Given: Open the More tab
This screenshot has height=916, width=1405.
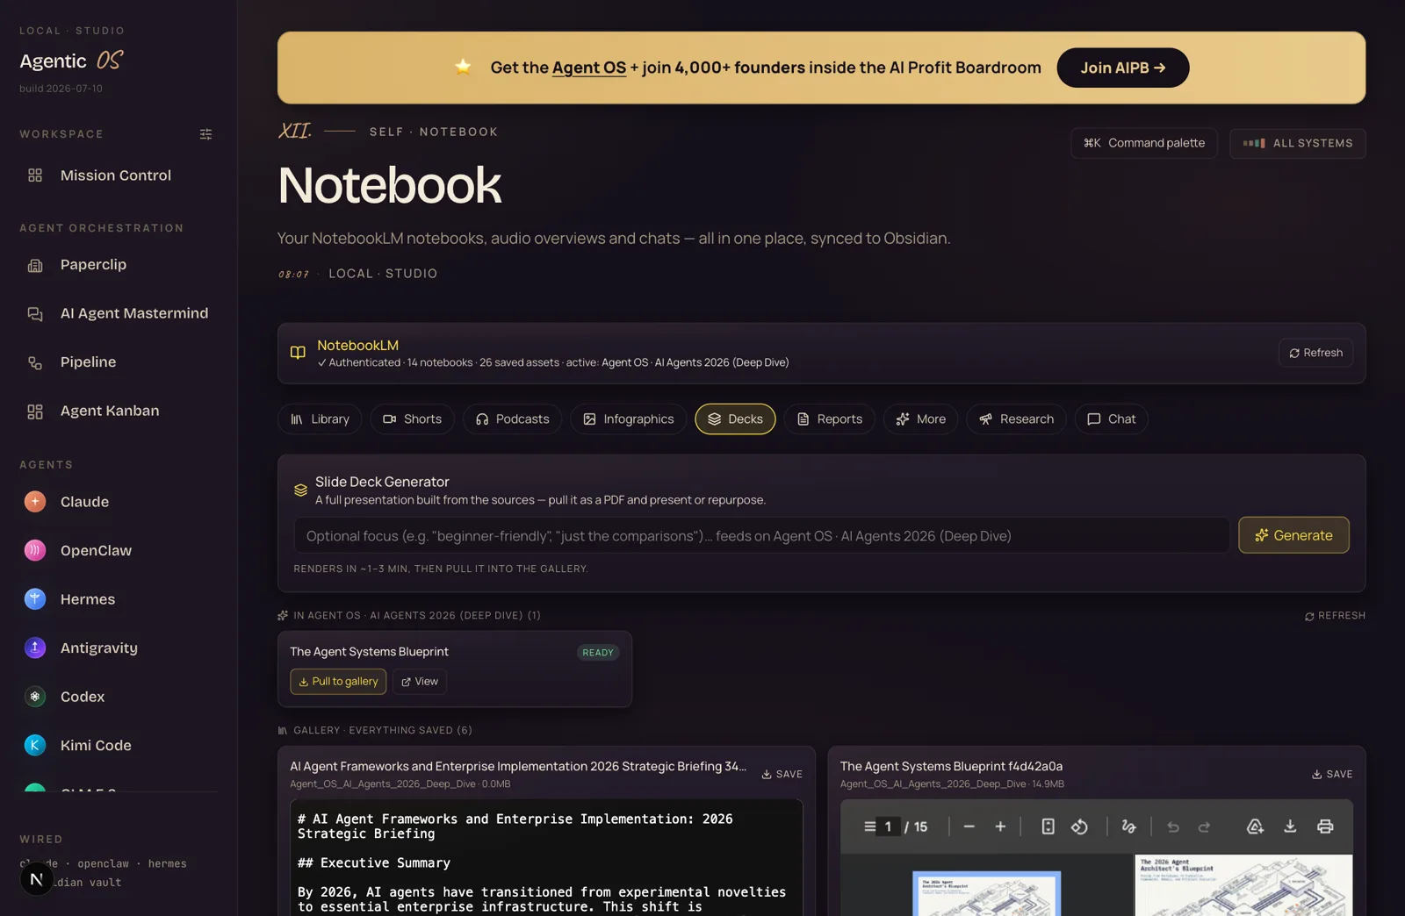Looking at the screenshot, I should coord(920,419).
